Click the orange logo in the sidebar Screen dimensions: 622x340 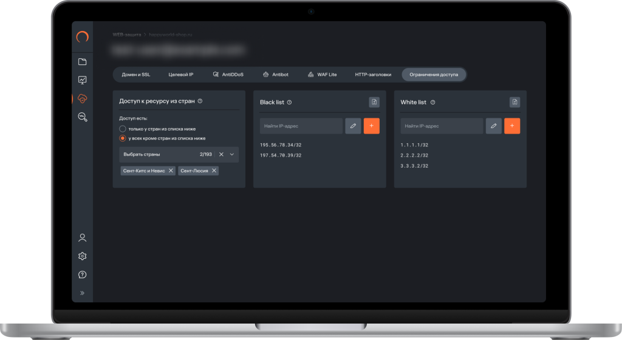pyautogui.click(x=82, y=37)
